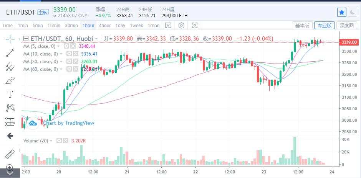This screenshot has width=361, height=178.
Task: Expand MA (5, close, 0) dropdown
Action: pos(58,46)
